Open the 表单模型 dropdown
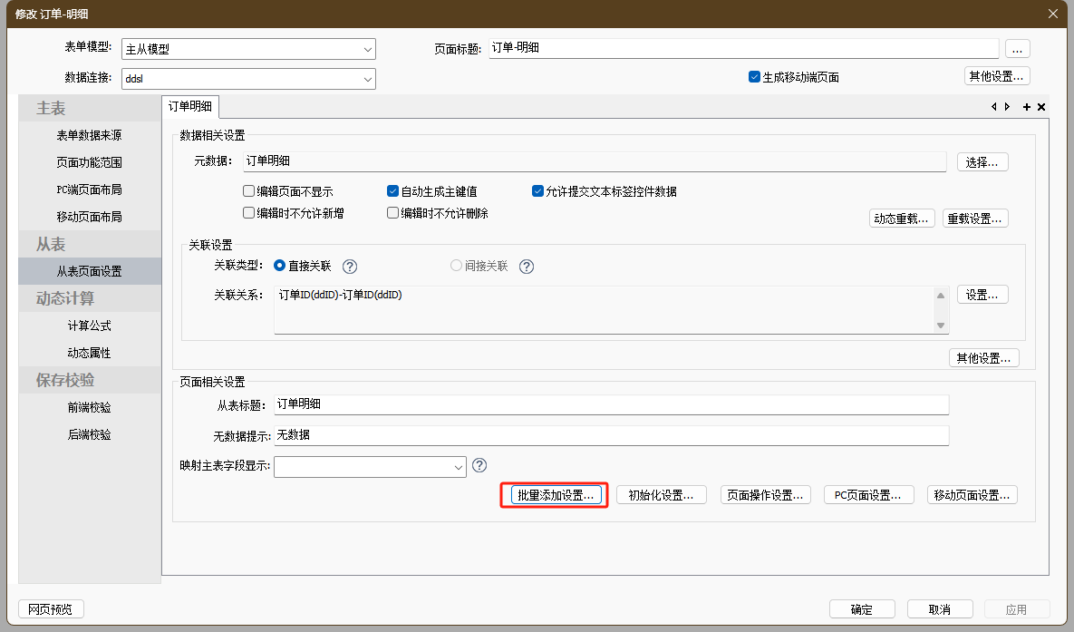 pyautogui.click(x=247, y=49)
